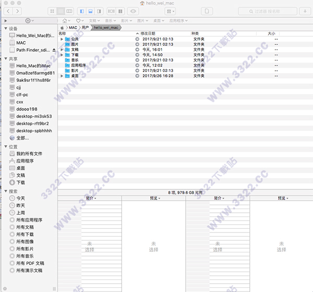Screen dimensions: 313x292
Task: Click the 用户 path breadcrumb
Action: click(85, 27)
